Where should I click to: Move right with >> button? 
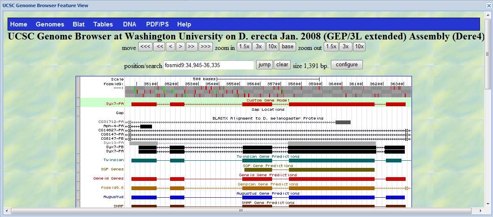[x=191, y=47]
